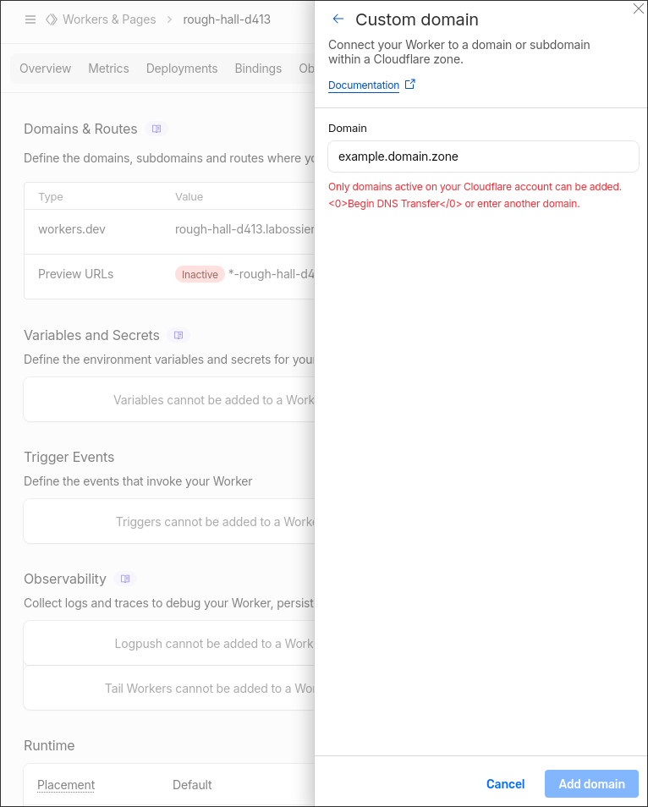
Task: Switch to the Metrics tab
Action: 108,69
